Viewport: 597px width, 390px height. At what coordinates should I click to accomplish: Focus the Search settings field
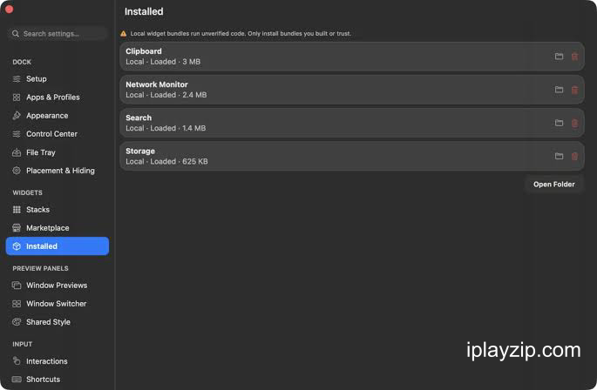[x=58, y=33]
